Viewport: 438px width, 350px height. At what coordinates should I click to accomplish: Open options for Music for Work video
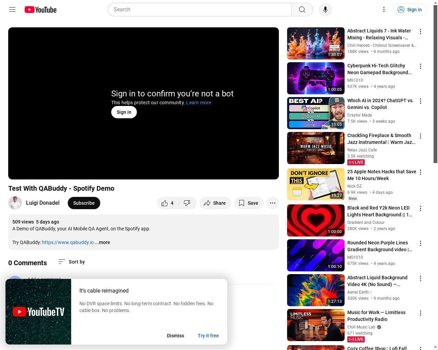click(421, 313)
